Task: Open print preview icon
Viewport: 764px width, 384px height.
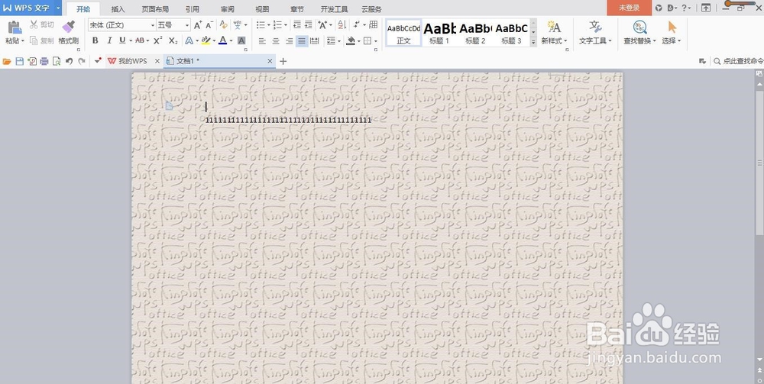Action: pyautogui.click(x=57, y=61)
